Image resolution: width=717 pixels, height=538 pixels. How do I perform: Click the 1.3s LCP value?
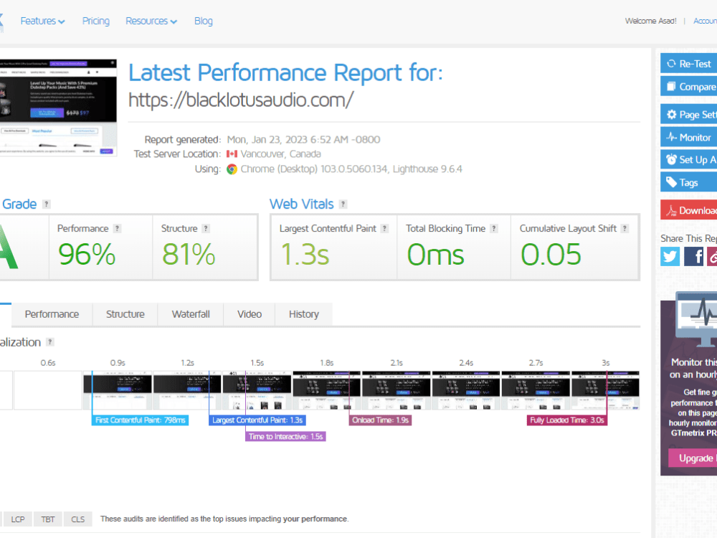click(305, 255)
